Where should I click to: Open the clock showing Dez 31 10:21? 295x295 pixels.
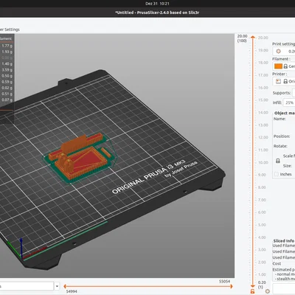[x=157, y=4]
